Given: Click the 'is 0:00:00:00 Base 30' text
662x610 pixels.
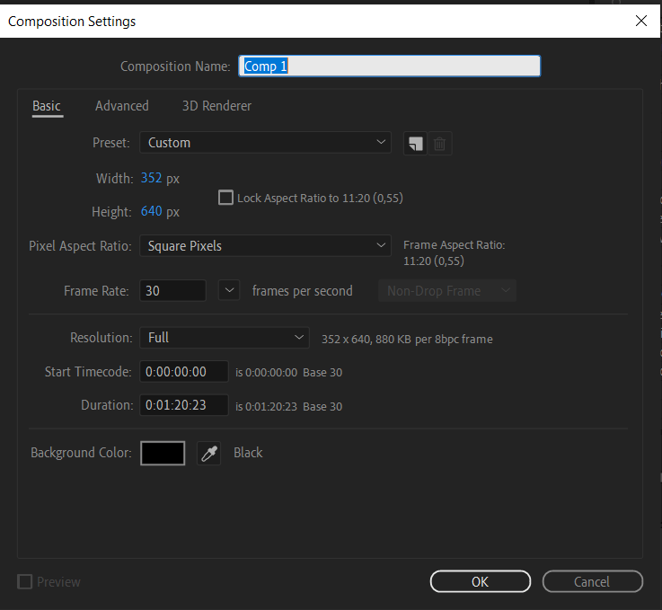Looking at the screenshot, I should pos(288,372).
